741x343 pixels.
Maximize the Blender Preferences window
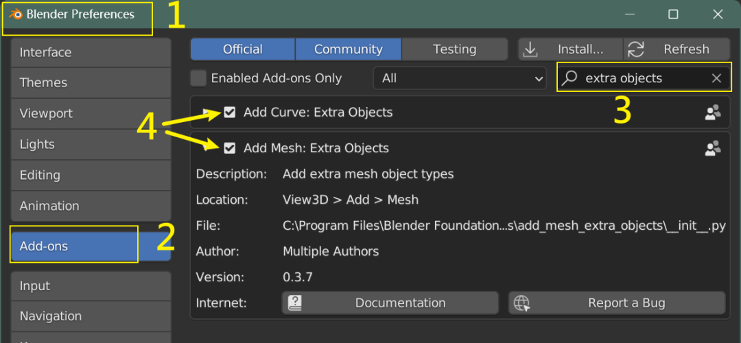click(673, 14)
